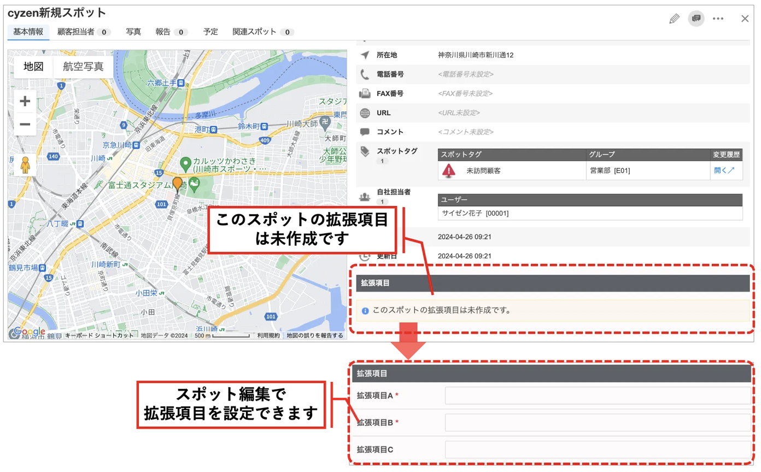Zoom in the map with plus

click(x=25, y=101)
